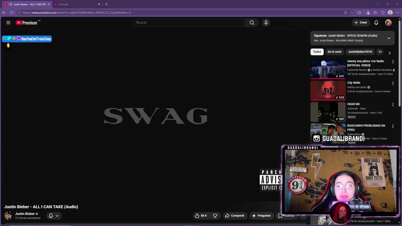Open the Justin Bieber channel name link
The image size is (402, 226).
pos(25,214)
